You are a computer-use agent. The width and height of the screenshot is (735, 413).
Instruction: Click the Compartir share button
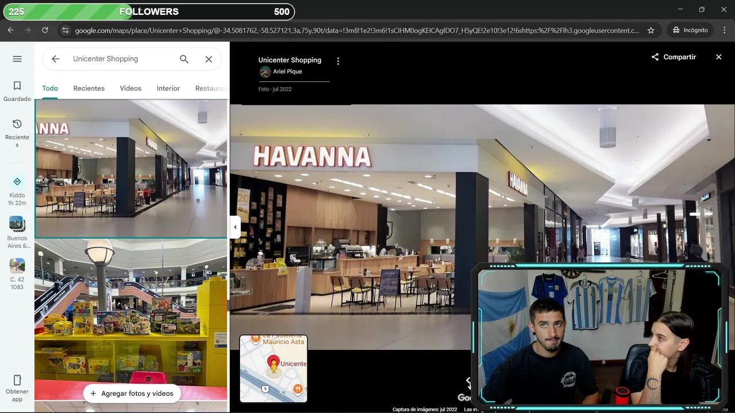point(674,57)
